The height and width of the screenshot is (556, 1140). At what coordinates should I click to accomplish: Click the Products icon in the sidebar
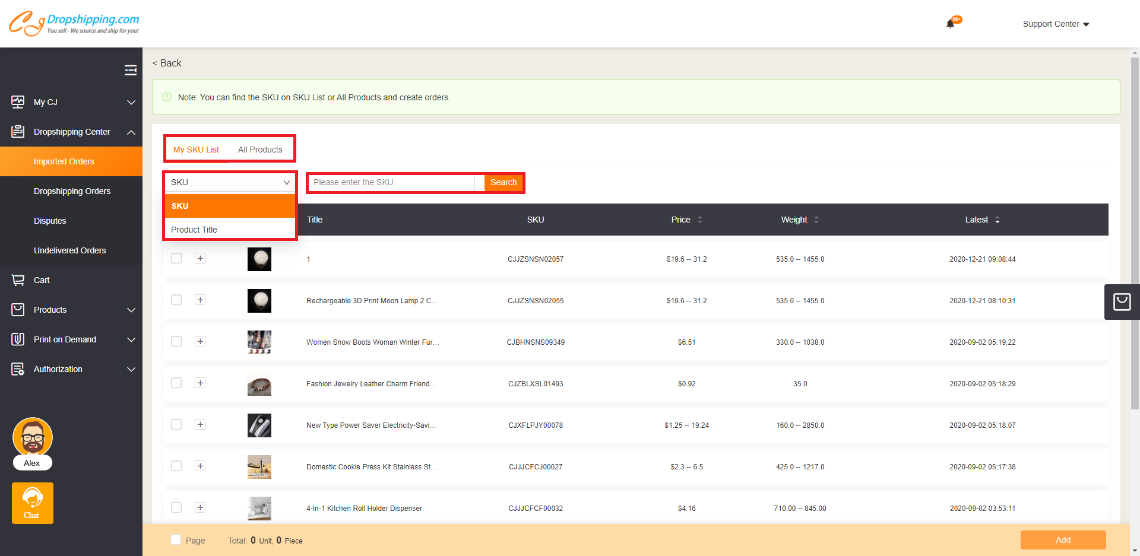coord(17,309)
